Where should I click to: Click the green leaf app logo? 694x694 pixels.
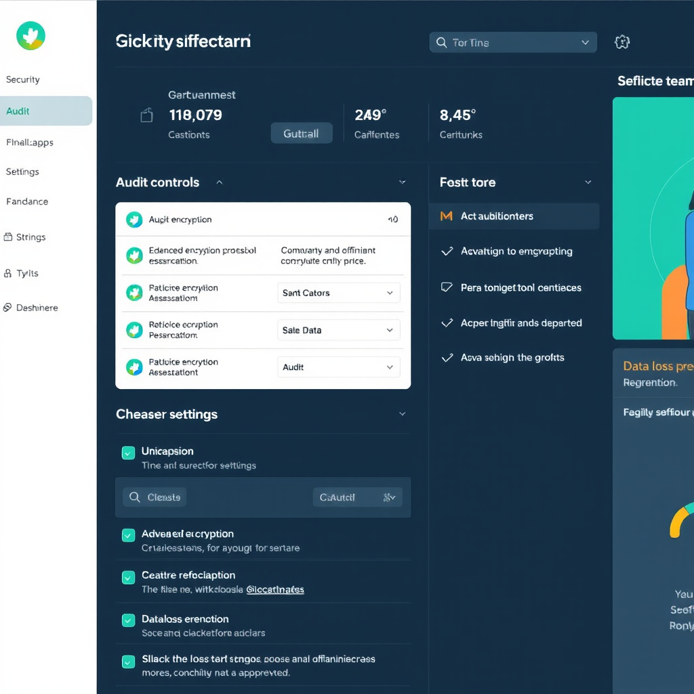click(x=30, y=35)
